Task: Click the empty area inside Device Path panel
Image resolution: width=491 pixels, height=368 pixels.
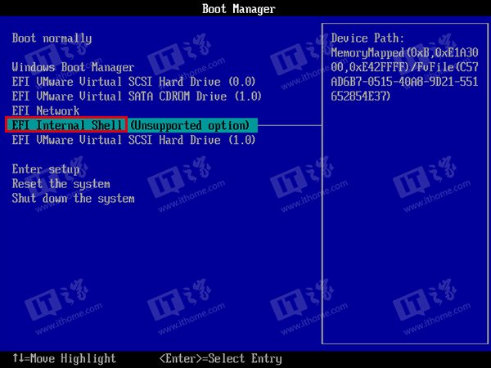Action: pyautogui.click(x=403, y=229)
